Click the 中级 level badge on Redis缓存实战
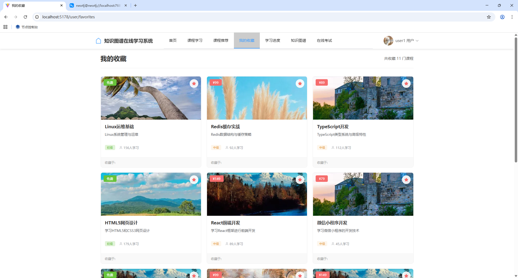 pyautogui.click(x=216, y=148)
